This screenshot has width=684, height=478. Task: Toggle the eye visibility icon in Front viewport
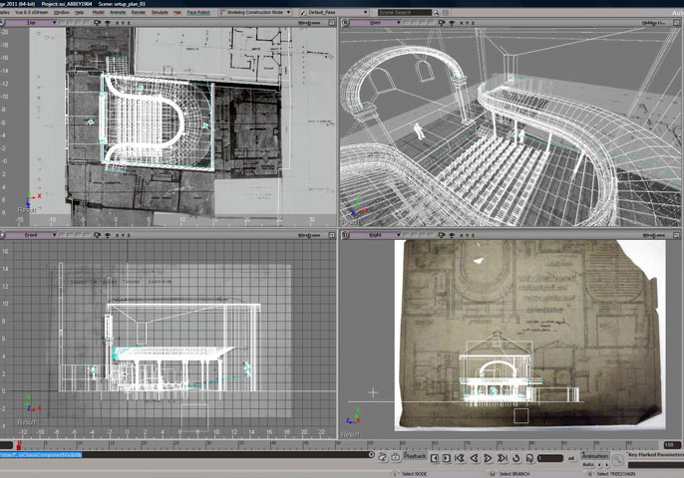click(108, 235)
